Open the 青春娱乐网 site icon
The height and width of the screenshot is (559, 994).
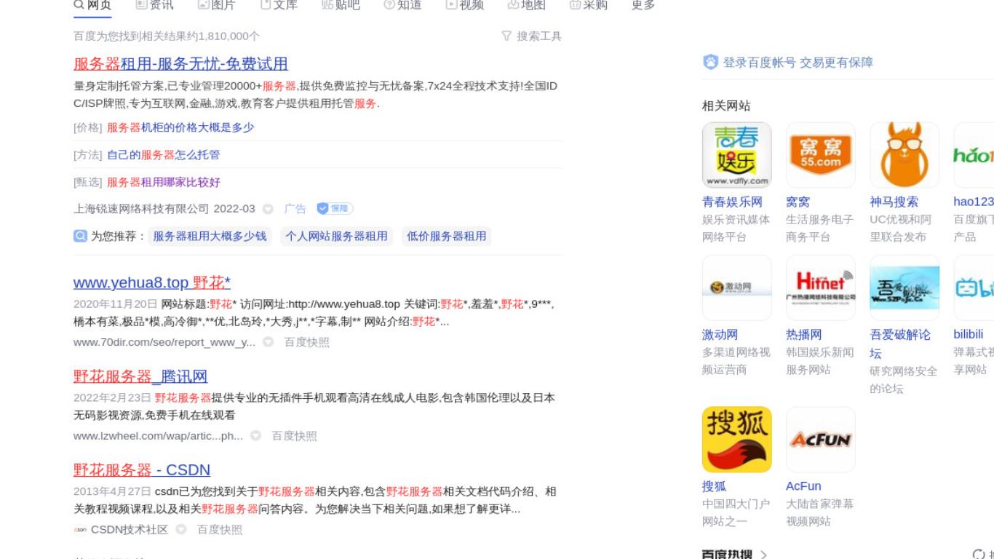(736, 155)
